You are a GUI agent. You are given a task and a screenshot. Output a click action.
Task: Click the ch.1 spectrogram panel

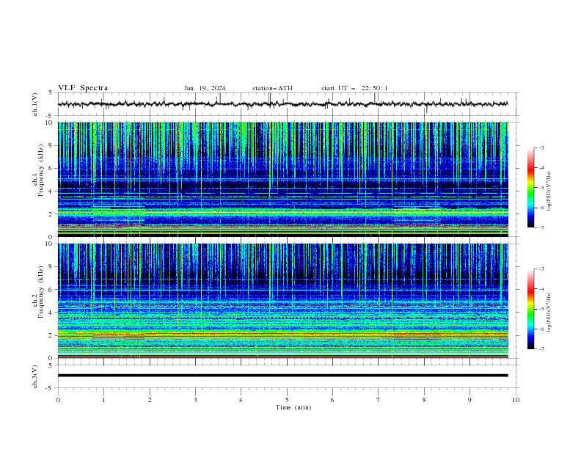coord(282,179)
